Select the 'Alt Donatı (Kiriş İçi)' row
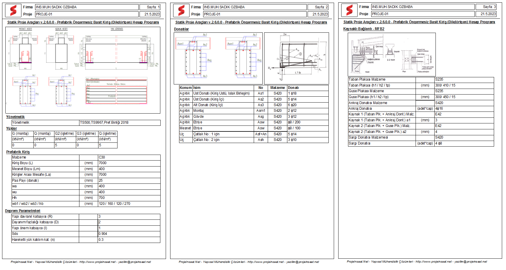506x270 pixels. tap(254, 105)
